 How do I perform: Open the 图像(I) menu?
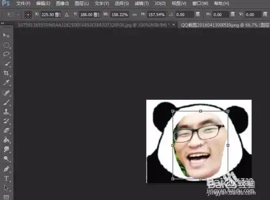click(62, 3)
